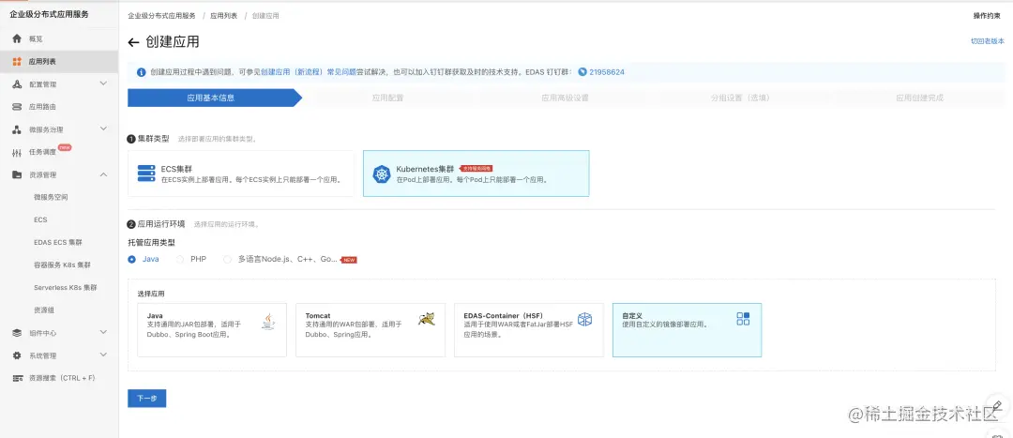Select the 自定义 image deployment card
Screen dimensions: 1013x438
pyautogui.click(x=687, y=330)
